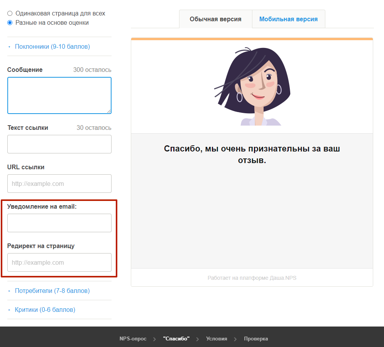Click the resize handle of Сообщение textarea
This screenshot has height=347, width=384.
[x=109, y=111]
